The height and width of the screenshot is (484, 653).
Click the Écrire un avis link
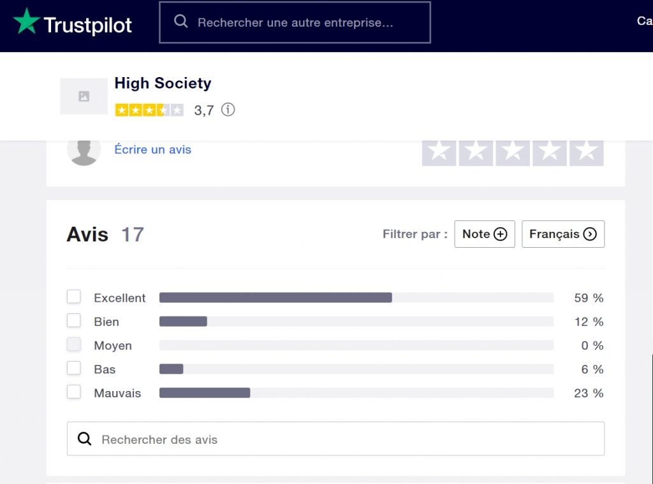point(153,150)
